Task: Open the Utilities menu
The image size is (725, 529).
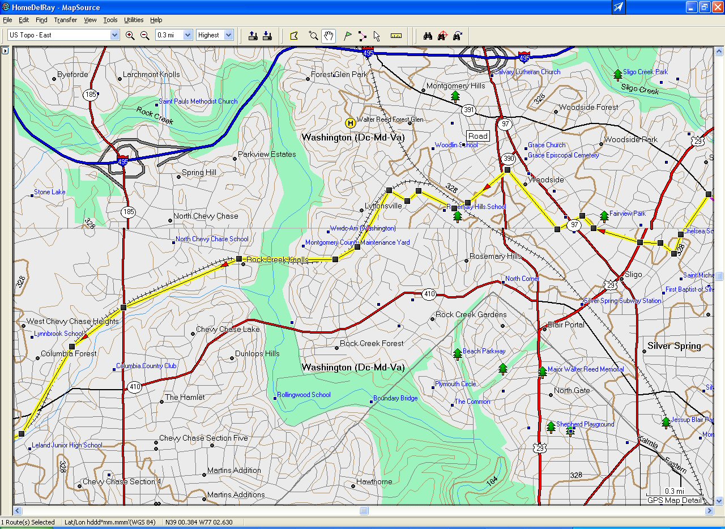Action: coord(134,20)
